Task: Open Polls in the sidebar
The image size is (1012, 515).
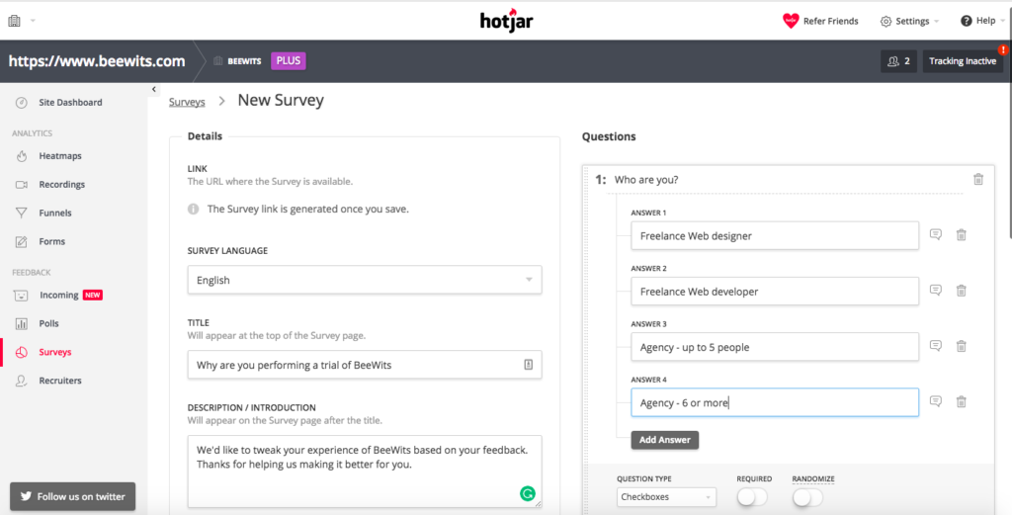Action: click(x=48, y=323)
